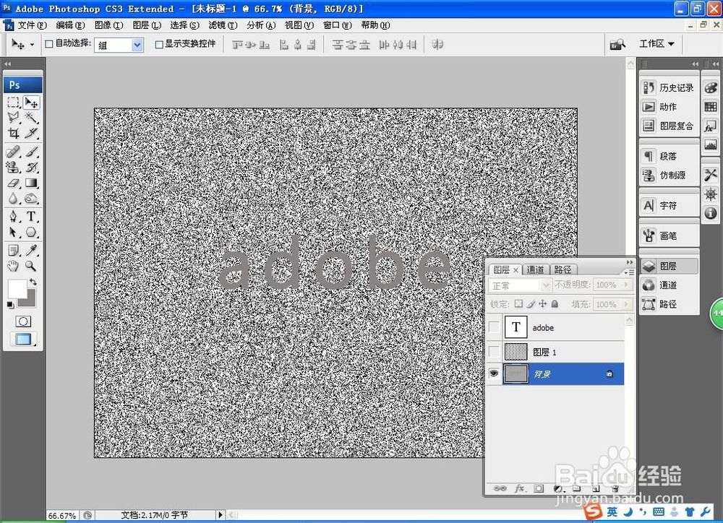Select the Magic Wand tool
723x523 pixels.
(x=31, y=118)
